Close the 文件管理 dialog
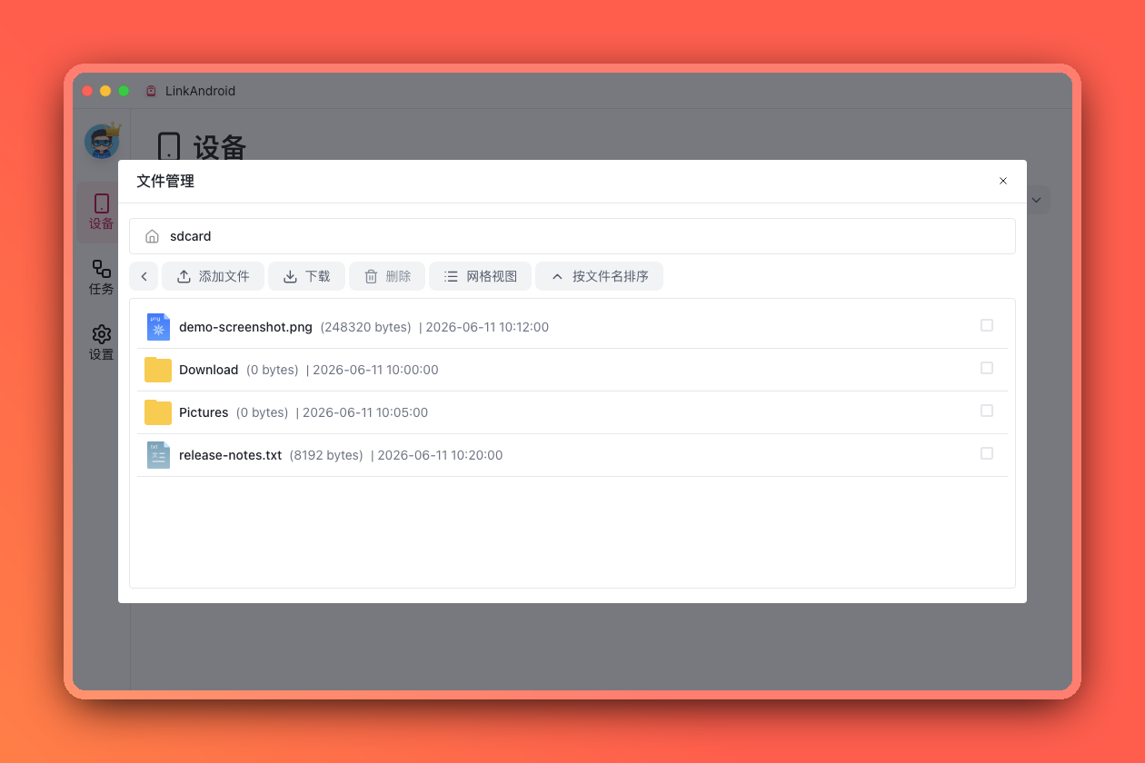1145x763 pixels. (1003, 181)
